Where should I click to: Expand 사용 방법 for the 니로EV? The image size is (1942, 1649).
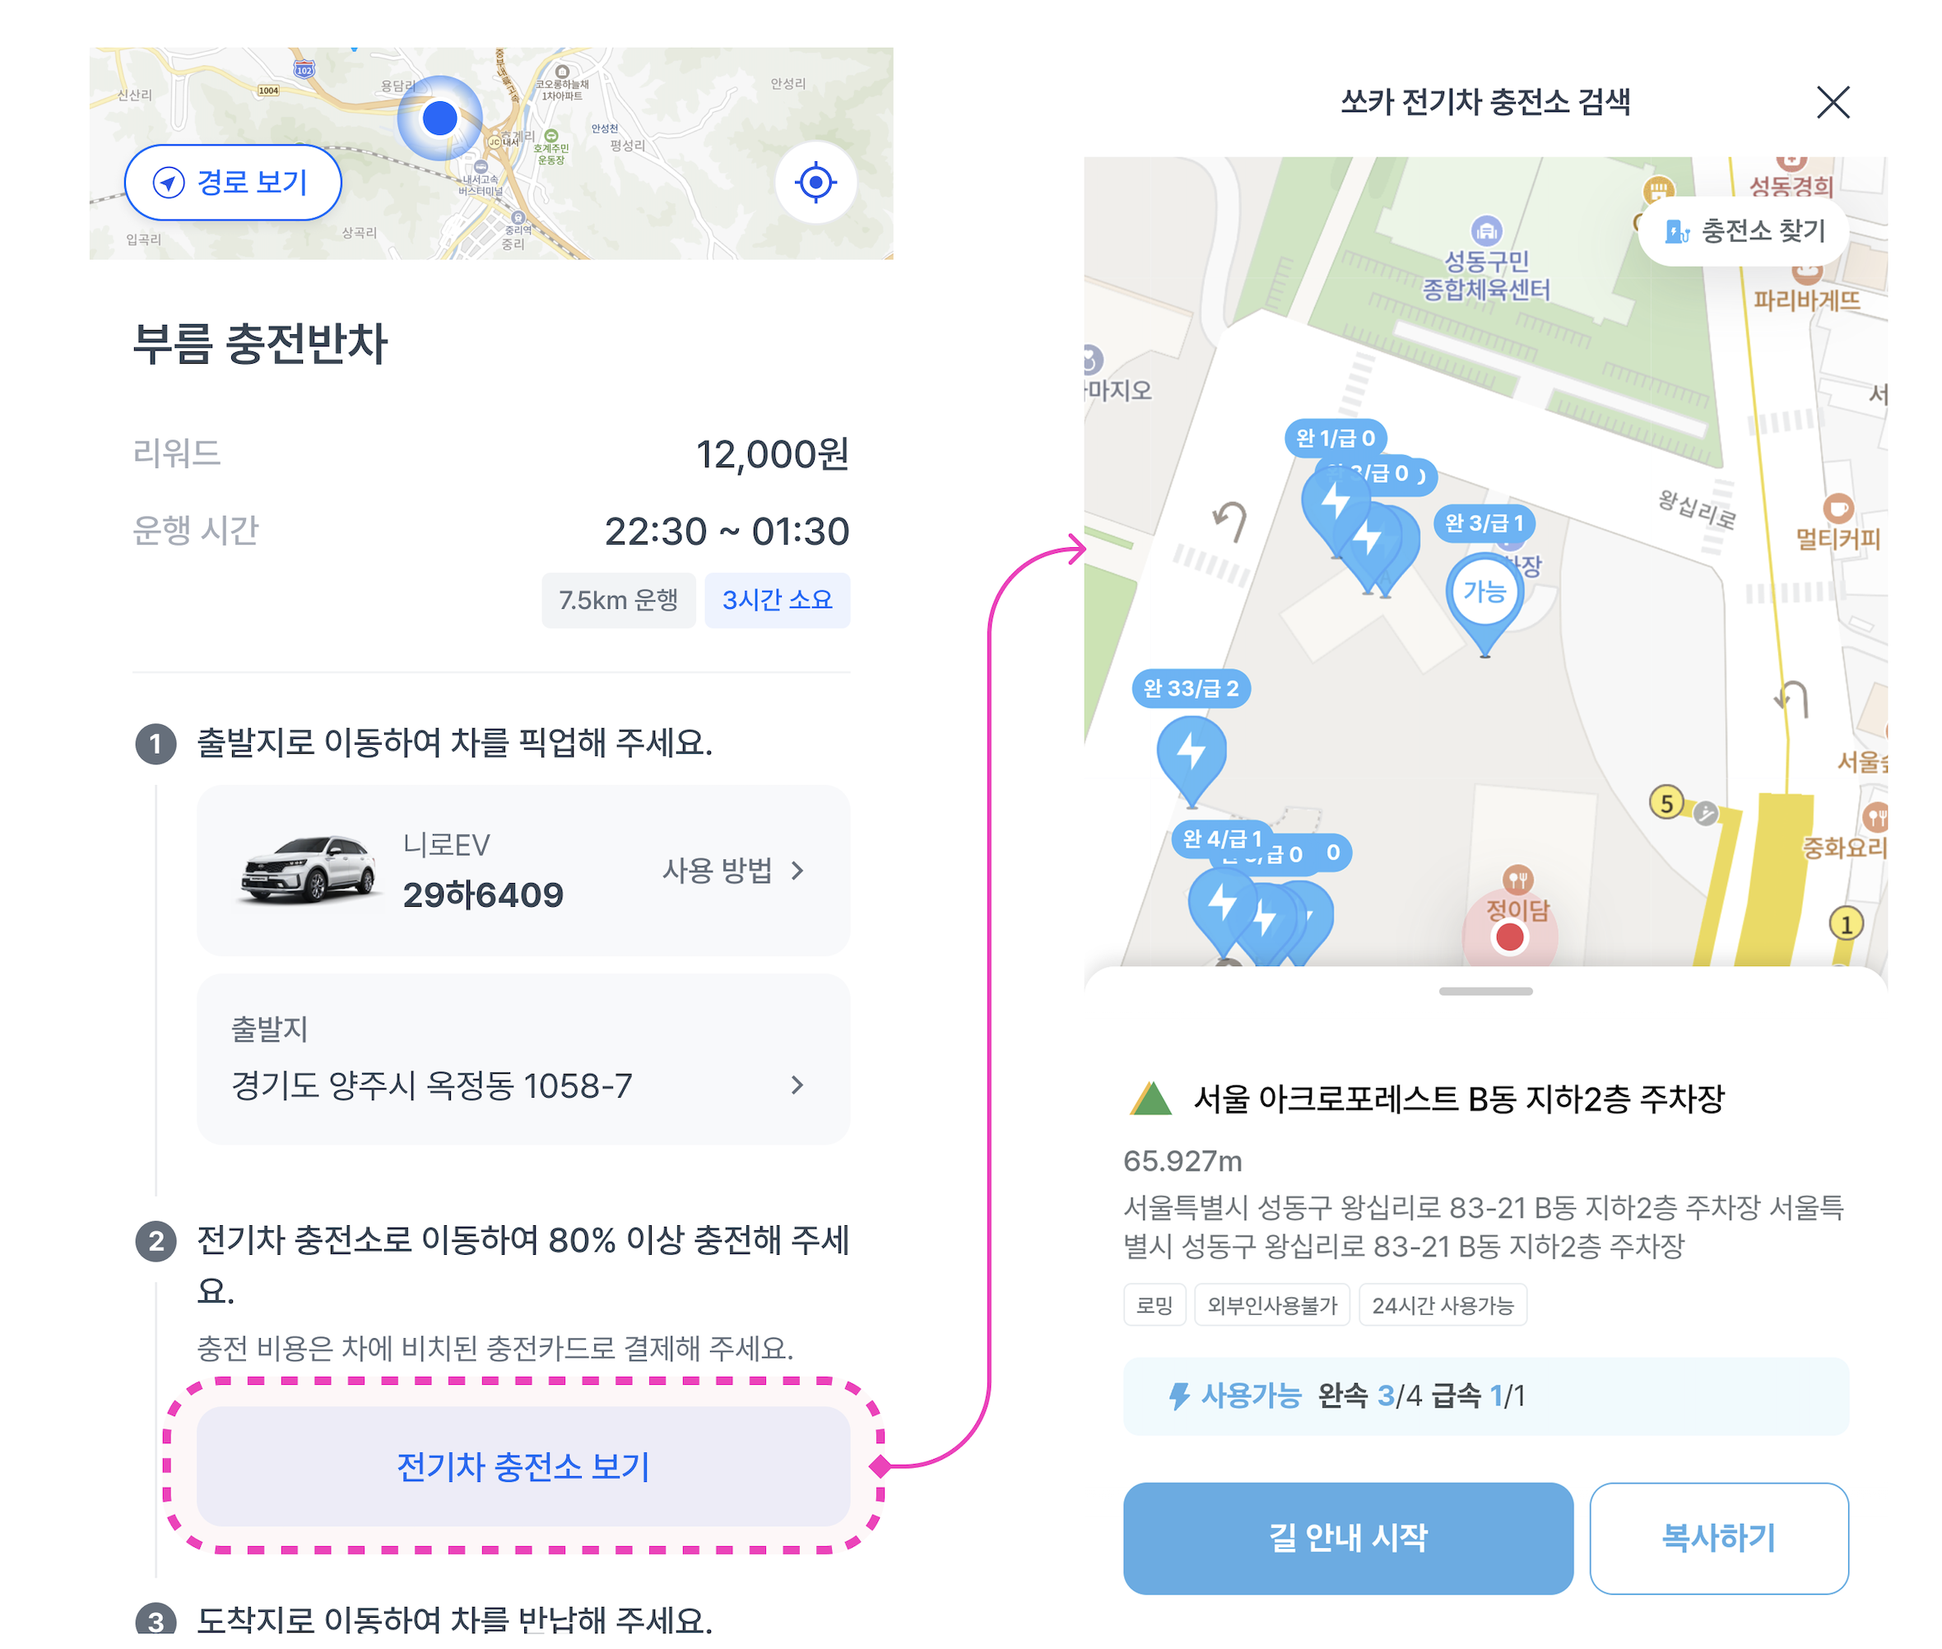733,871
